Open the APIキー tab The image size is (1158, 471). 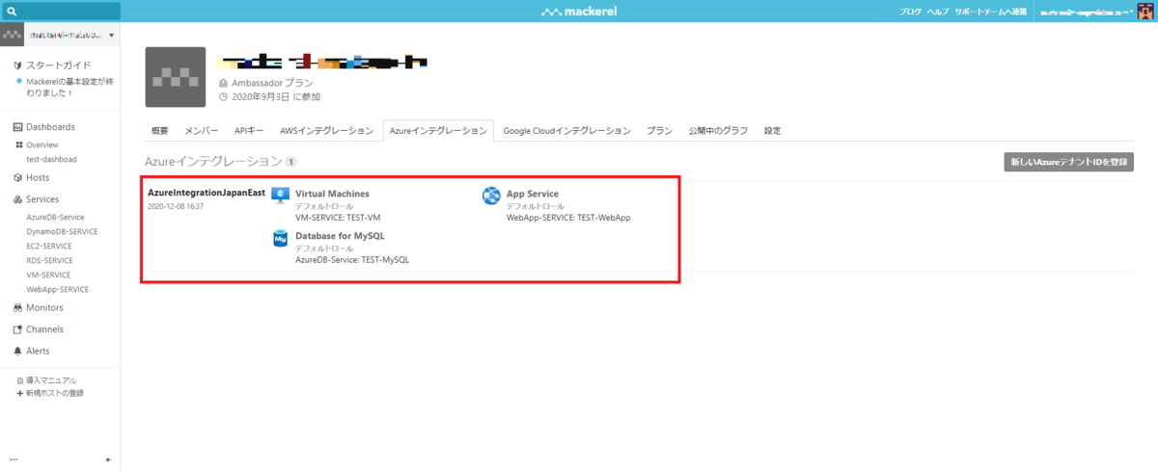249,131
